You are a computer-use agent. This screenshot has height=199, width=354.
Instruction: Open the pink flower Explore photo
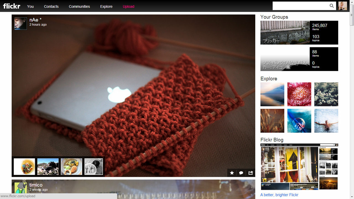coord(299,94)
